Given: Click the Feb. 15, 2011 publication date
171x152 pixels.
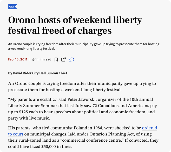Looking at the screenshot, I should (x=18, y=59).
